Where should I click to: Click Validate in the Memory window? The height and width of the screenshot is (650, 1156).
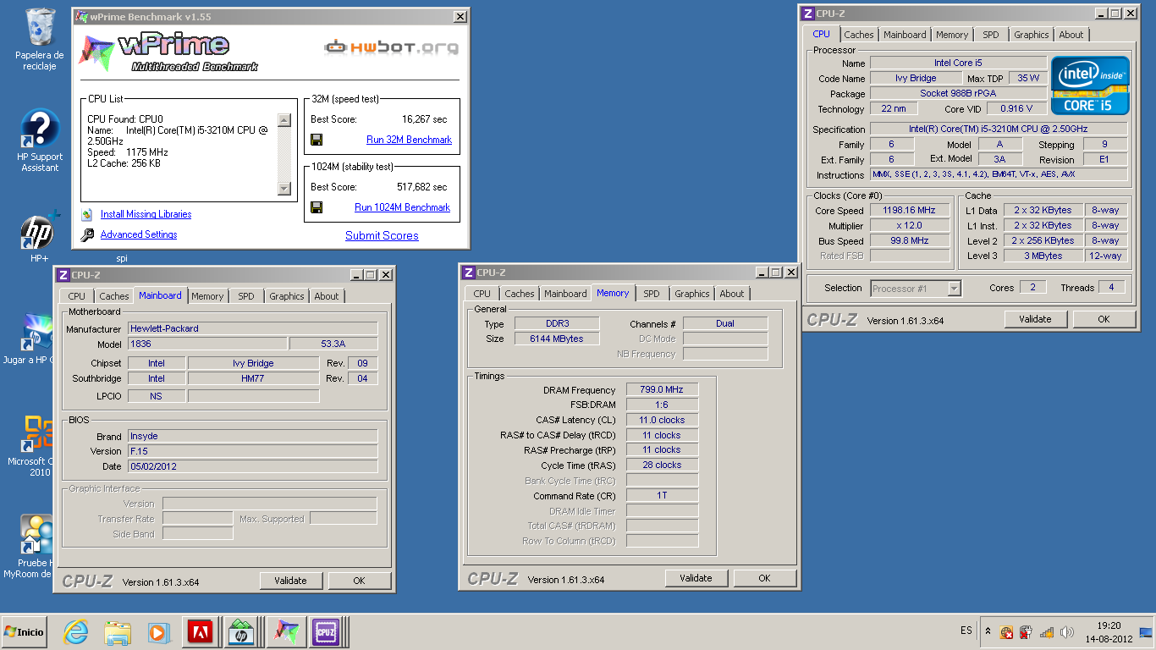(x=696, y=578)
